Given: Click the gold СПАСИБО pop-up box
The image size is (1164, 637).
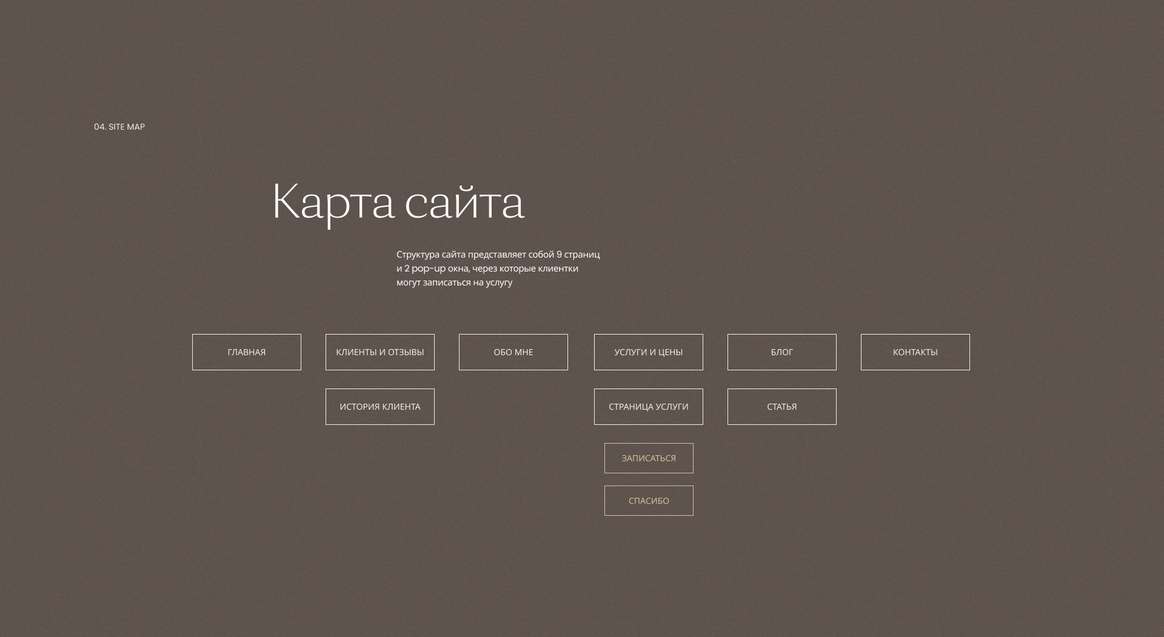Looking at the screenshot, I should (x=648, y=501).
